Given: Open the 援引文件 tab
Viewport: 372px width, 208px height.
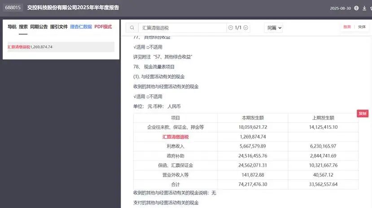Looking at the screenshot, I should [59, 27].
